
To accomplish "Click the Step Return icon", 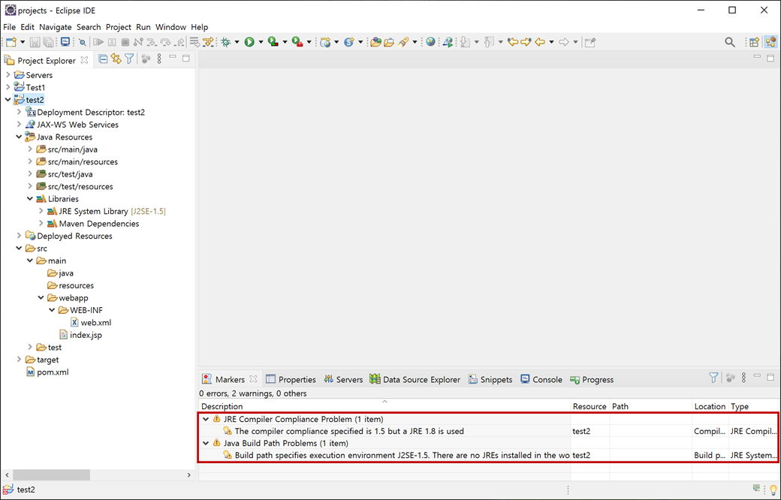I will [179, 42].
